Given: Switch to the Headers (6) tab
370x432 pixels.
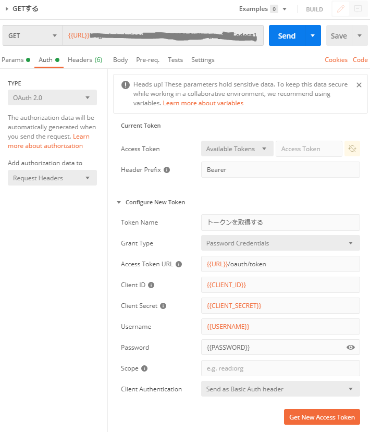Looking at the screenshot, I should point(85,60).
